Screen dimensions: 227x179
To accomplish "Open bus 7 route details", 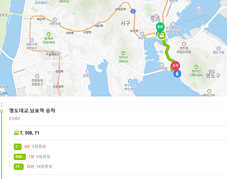I will 17,146.
